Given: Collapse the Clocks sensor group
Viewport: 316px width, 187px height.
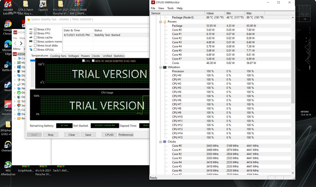Looking at the screenshot, I should click(160, 142).
